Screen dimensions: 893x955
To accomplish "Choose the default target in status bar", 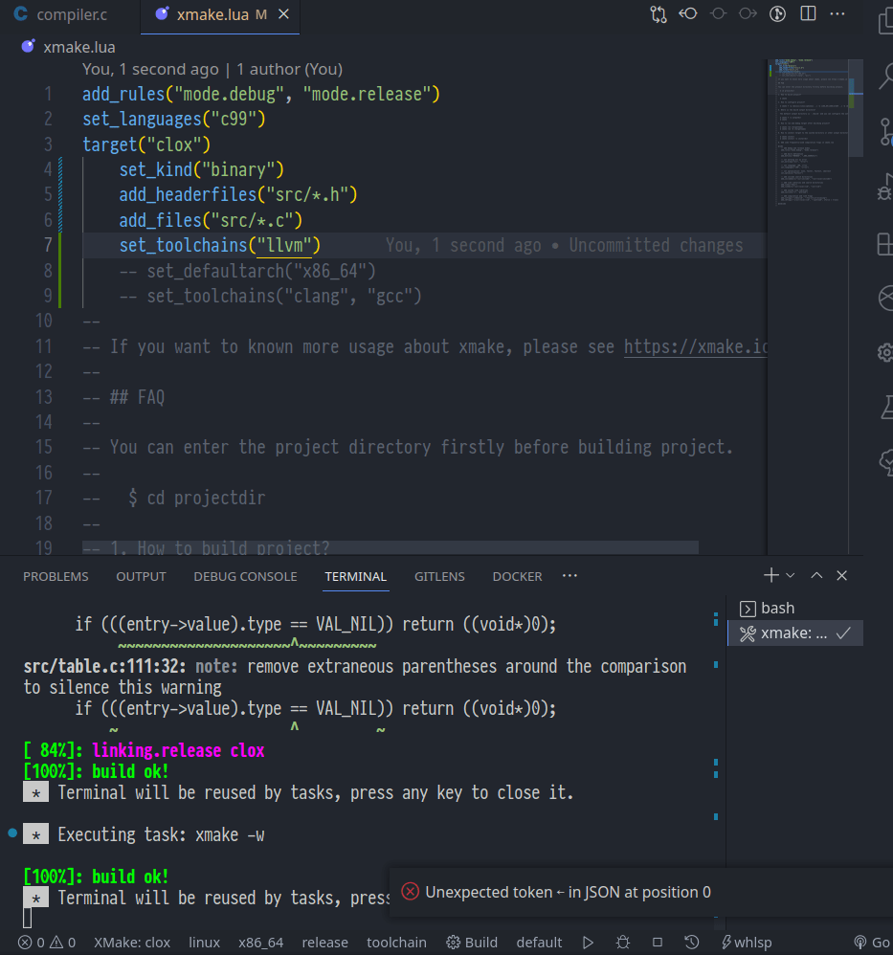I will pos(539,943).
